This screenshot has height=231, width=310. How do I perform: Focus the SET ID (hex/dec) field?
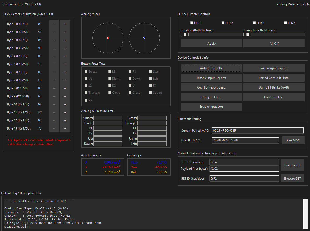tap(244, 162)
